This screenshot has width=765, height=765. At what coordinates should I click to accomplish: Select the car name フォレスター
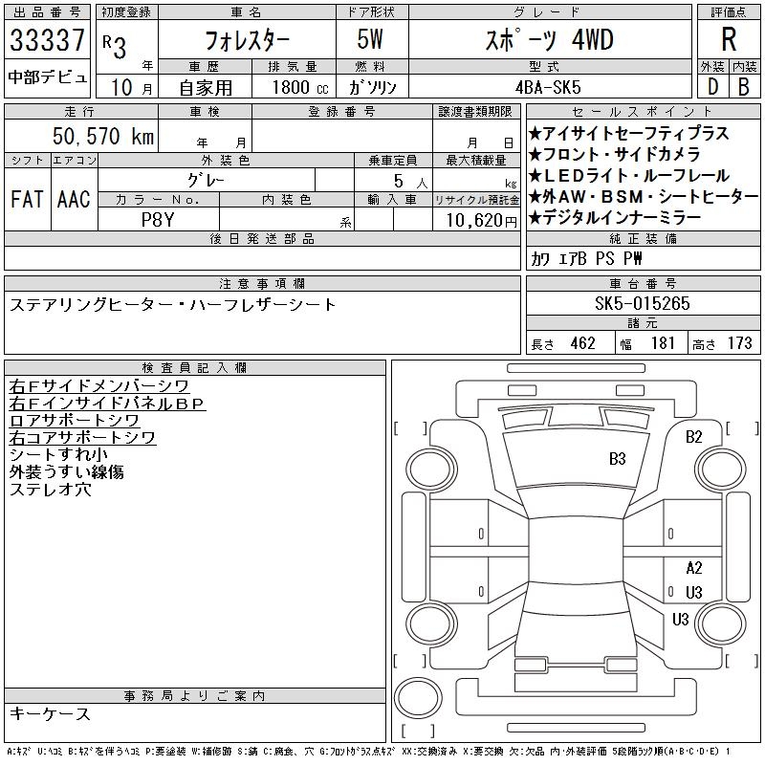click(248, 40)
